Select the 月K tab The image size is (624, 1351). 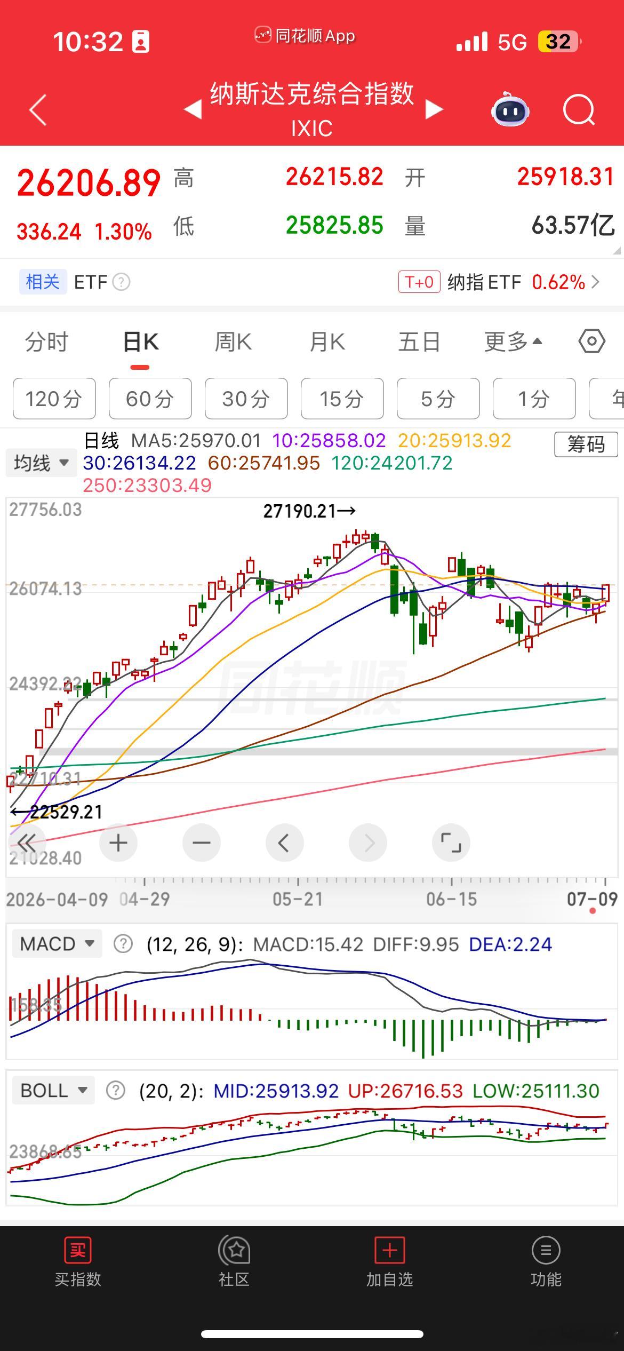[x=327, y=342]
